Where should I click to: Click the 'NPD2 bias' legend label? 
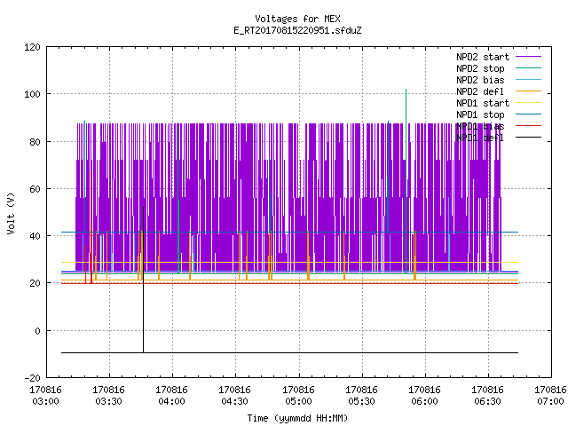pyautogui.click(x=480, y=80)
